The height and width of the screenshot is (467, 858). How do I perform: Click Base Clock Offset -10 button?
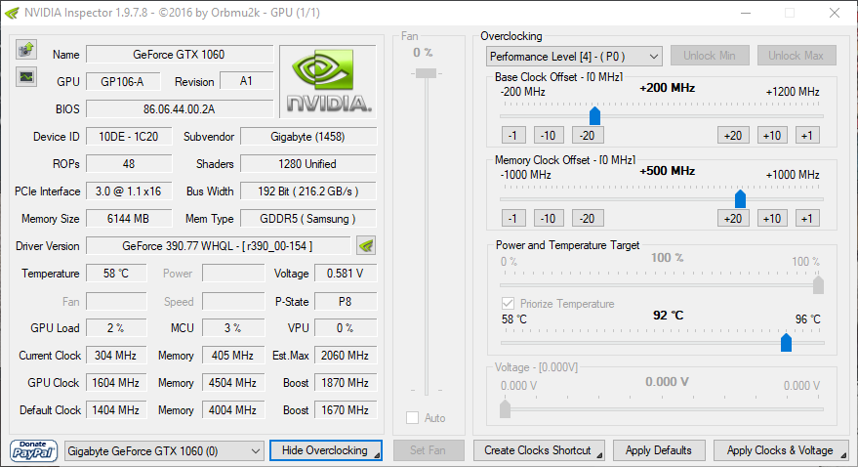549,135
